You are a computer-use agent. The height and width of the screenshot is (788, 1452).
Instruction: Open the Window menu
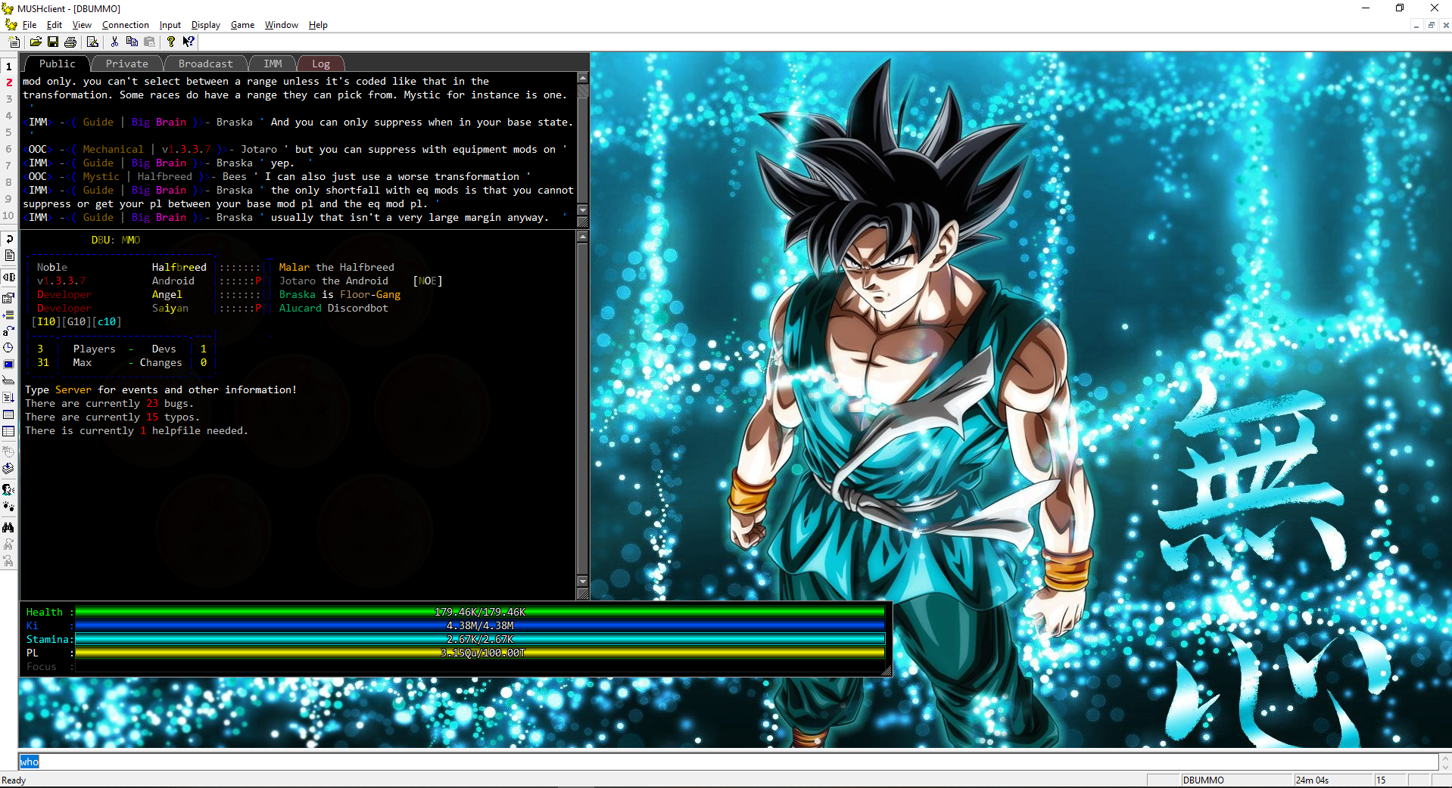pos(282,25)
